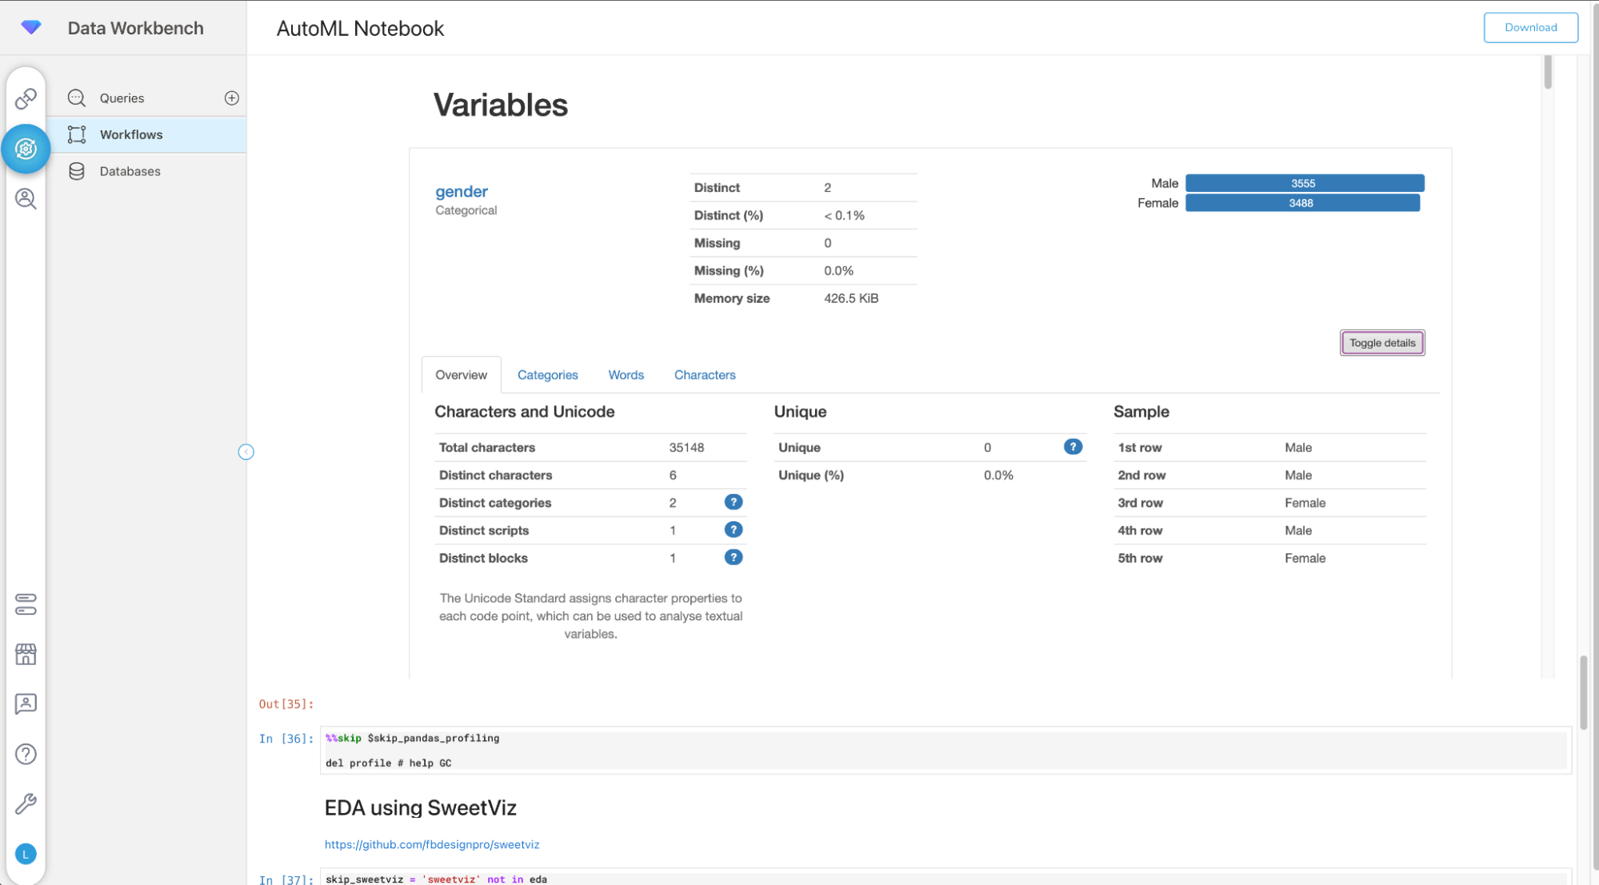This screenshot has width=1599, height=885.
Task: Click the Download button
Action: tap(1529, 27)
